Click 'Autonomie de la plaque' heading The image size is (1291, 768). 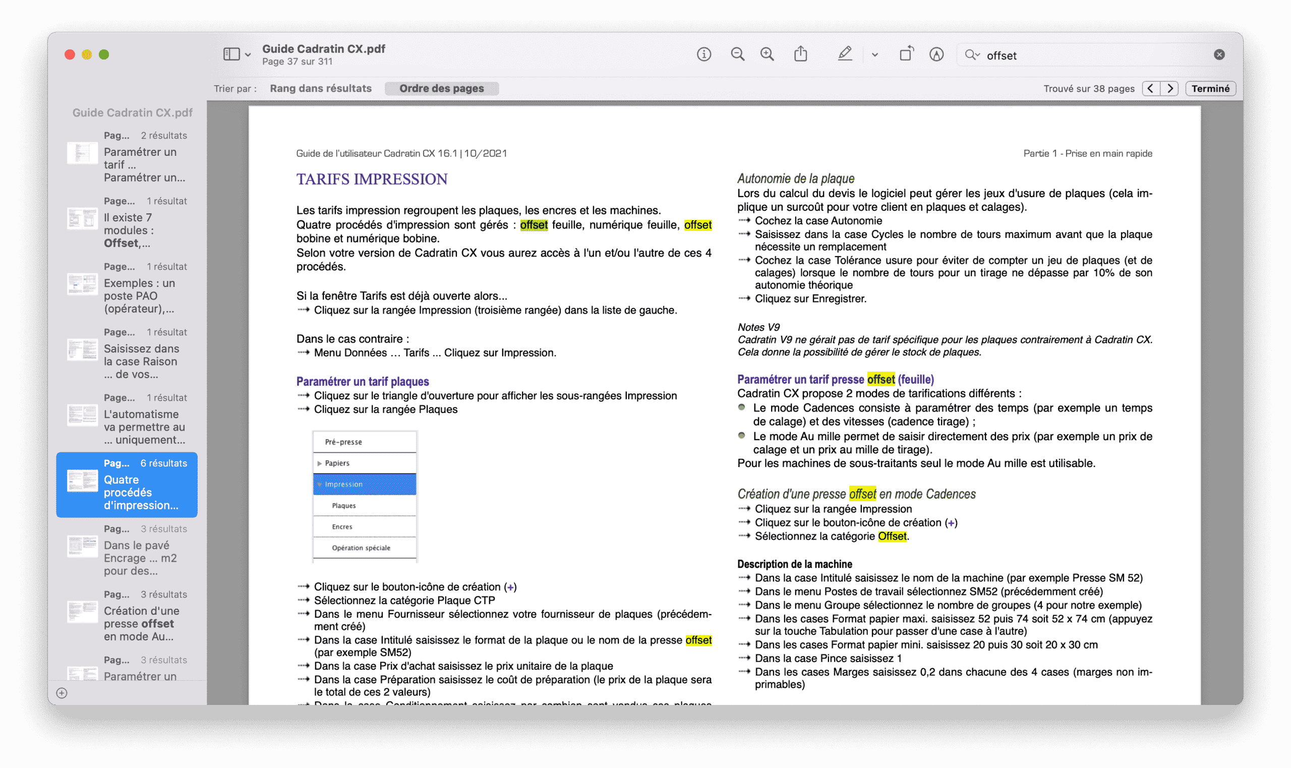pyautogui.click(x=795, y=179)
